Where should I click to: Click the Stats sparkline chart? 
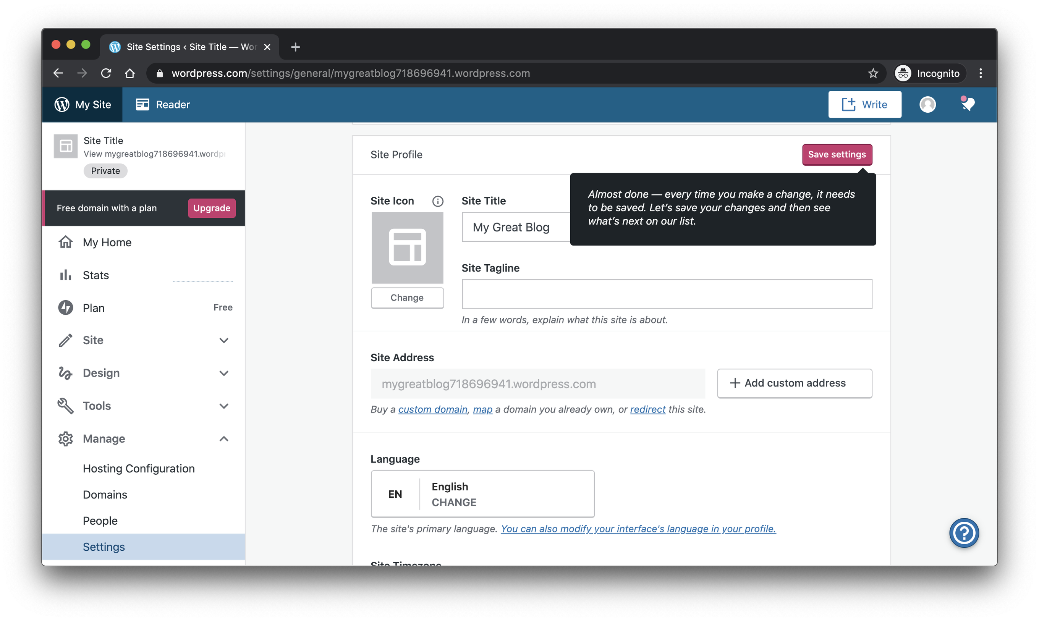pos(203,281)
